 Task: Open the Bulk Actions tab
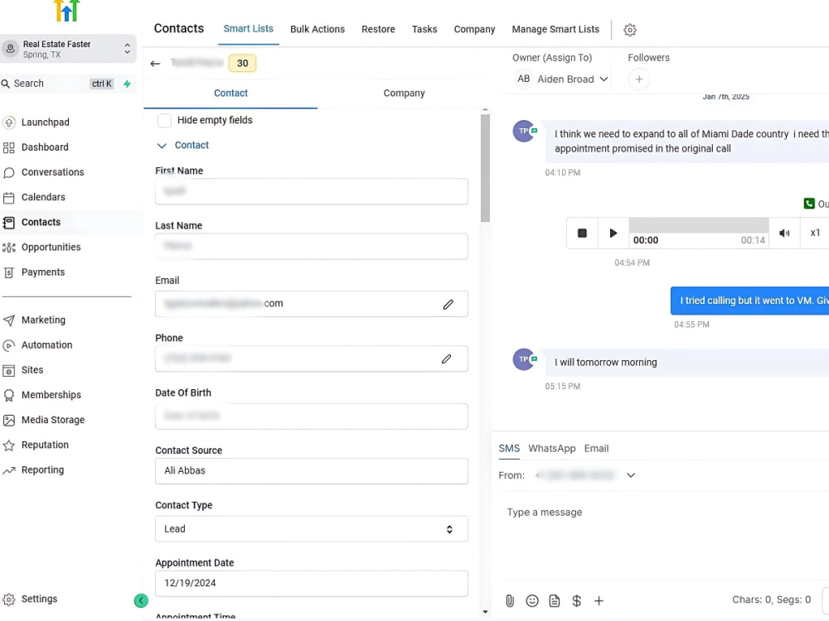point(318,30)
